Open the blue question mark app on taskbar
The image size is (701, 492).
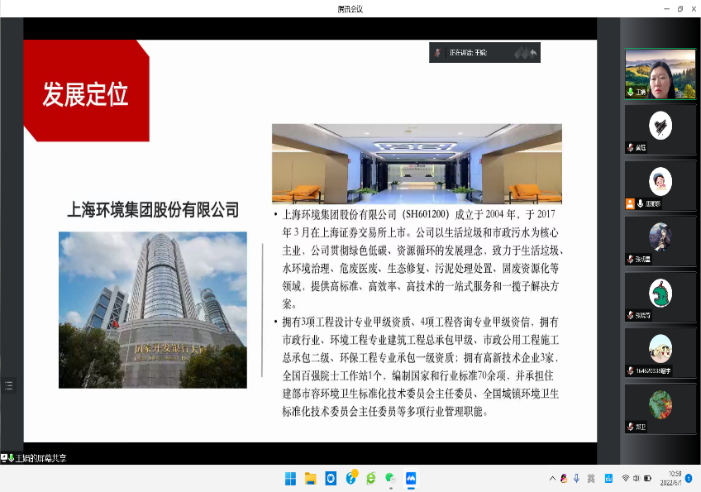[x=351, y=478]
